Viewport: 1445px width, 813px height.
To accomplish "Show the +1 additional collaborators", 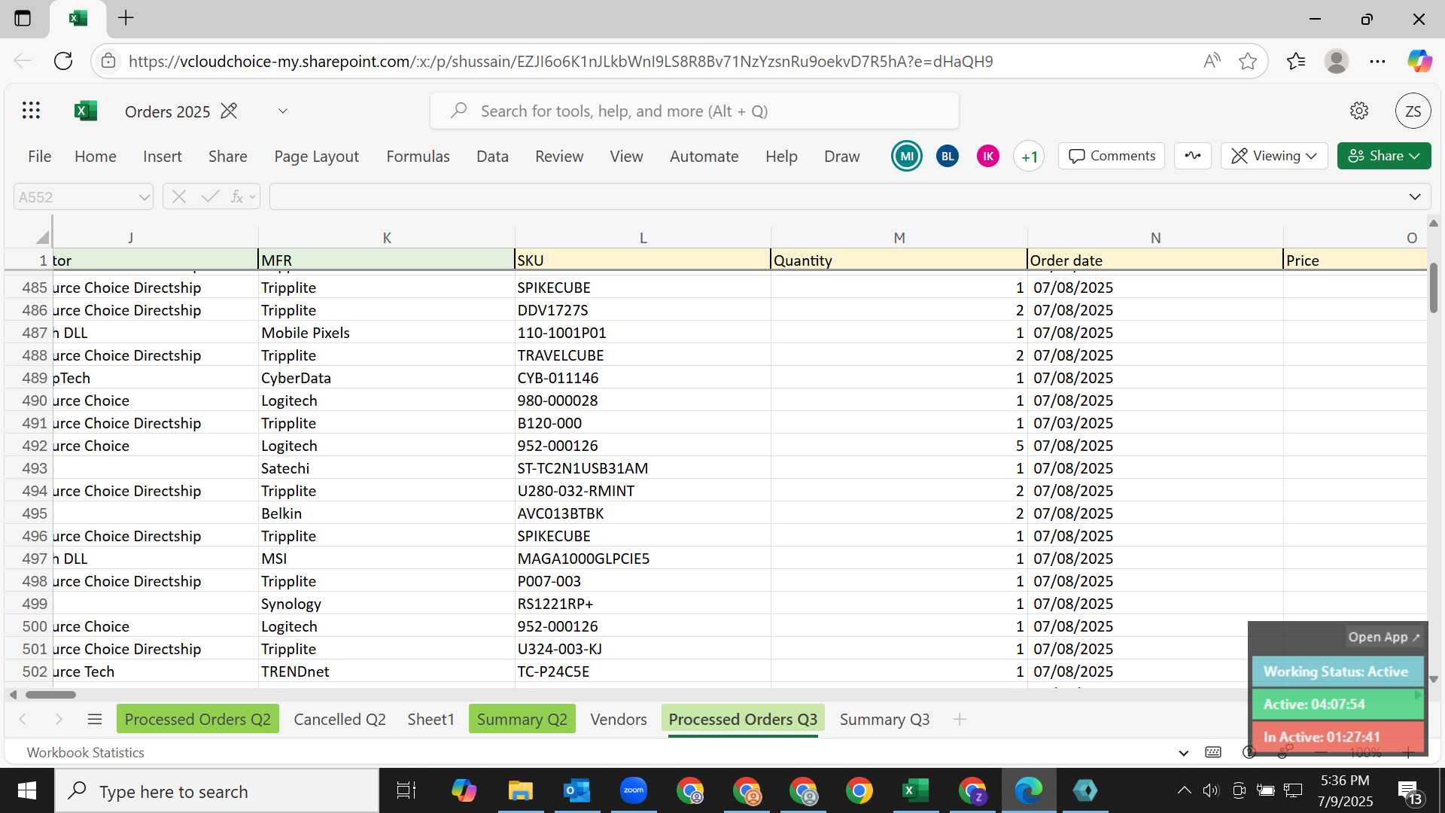I will [1029, 156].
